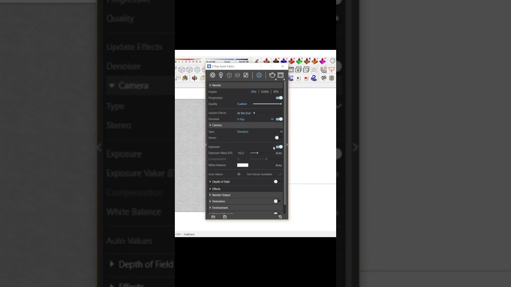Click the White Balance color swatch
Screen dimensions: 511x287
[243, 165]
